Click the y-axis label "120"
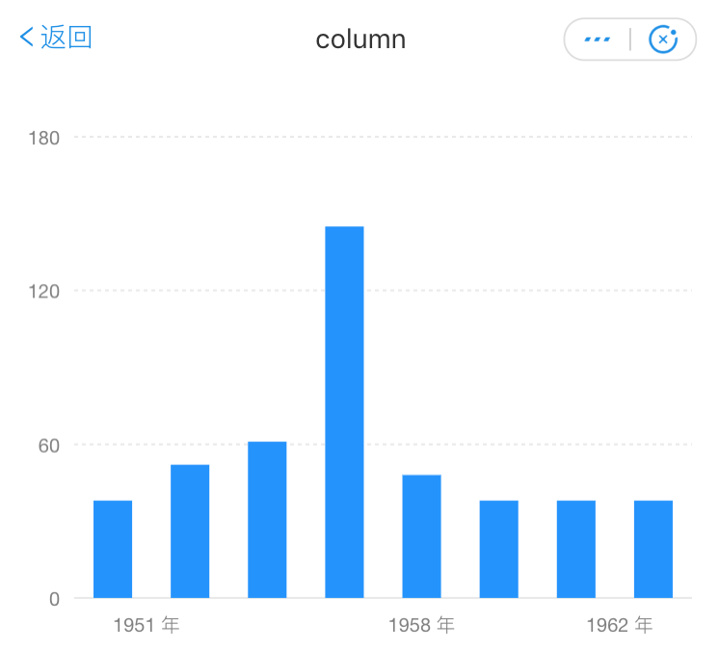 click(44, 292)
